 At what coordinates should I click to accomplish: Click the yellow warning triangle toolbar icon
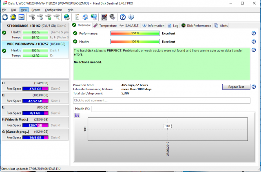(x=13, y=17)
